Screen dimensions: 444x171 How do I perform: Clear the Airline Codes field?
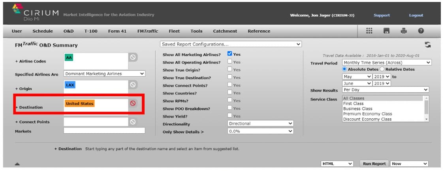point(133,57)
